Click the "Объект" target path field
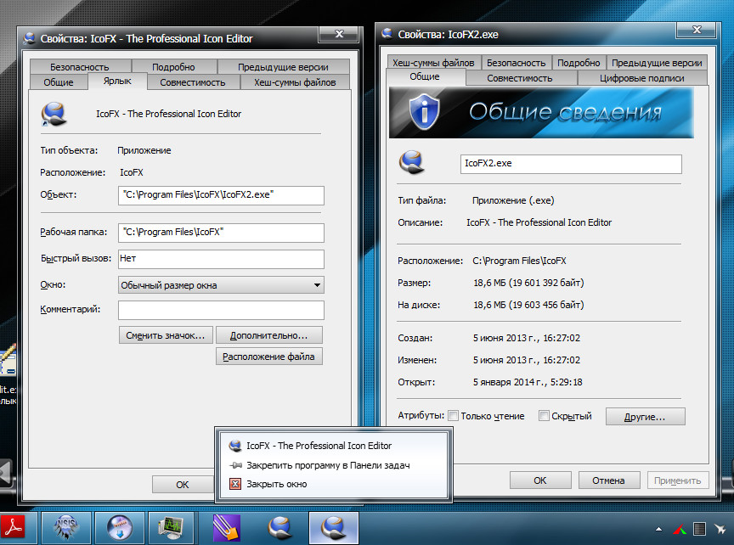The width and height of the screenshot is (734, 545). [x=221, y=195]
